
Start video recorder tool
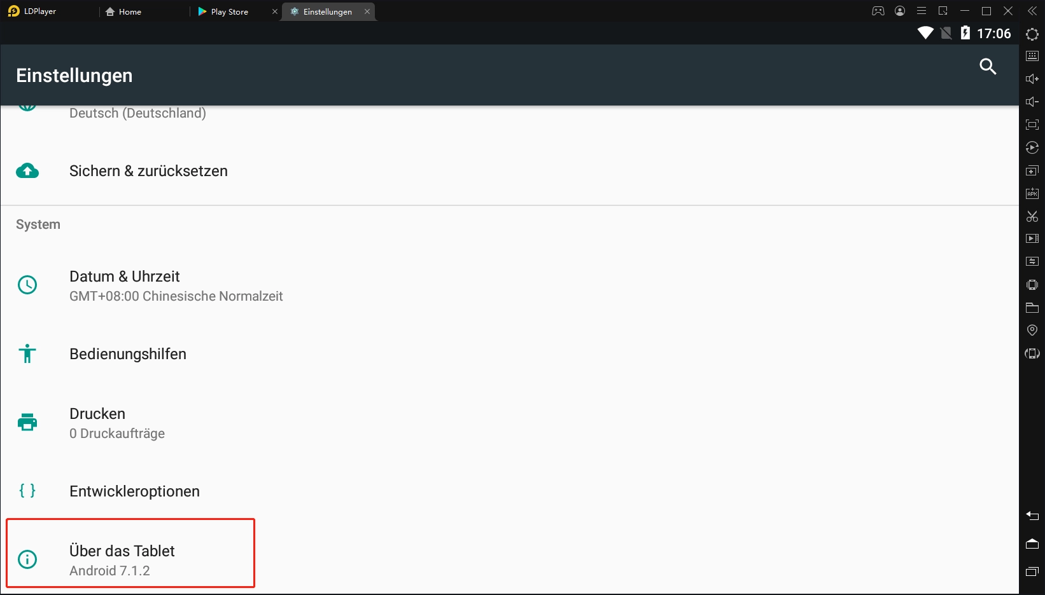point(1032,238)
